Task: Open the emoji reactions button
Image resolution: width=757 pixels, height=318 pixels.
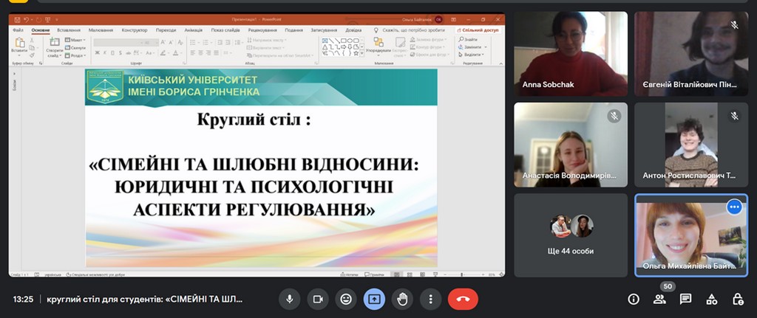Action: pos(345,299)
